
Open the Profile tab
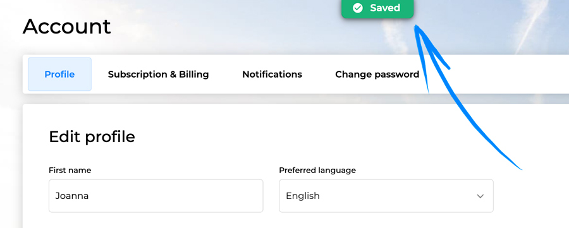click(x=59, y=75)
